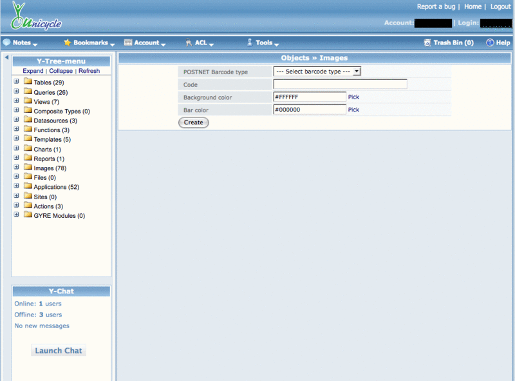Expand the Queries tree node
Screen dimensions: 515x381
tap(16, 92)
